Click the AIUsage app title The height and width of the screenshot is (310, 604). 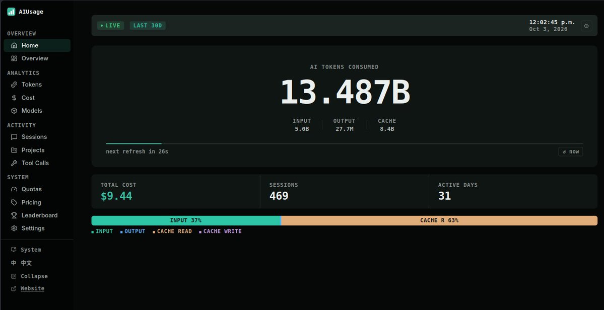31,12
